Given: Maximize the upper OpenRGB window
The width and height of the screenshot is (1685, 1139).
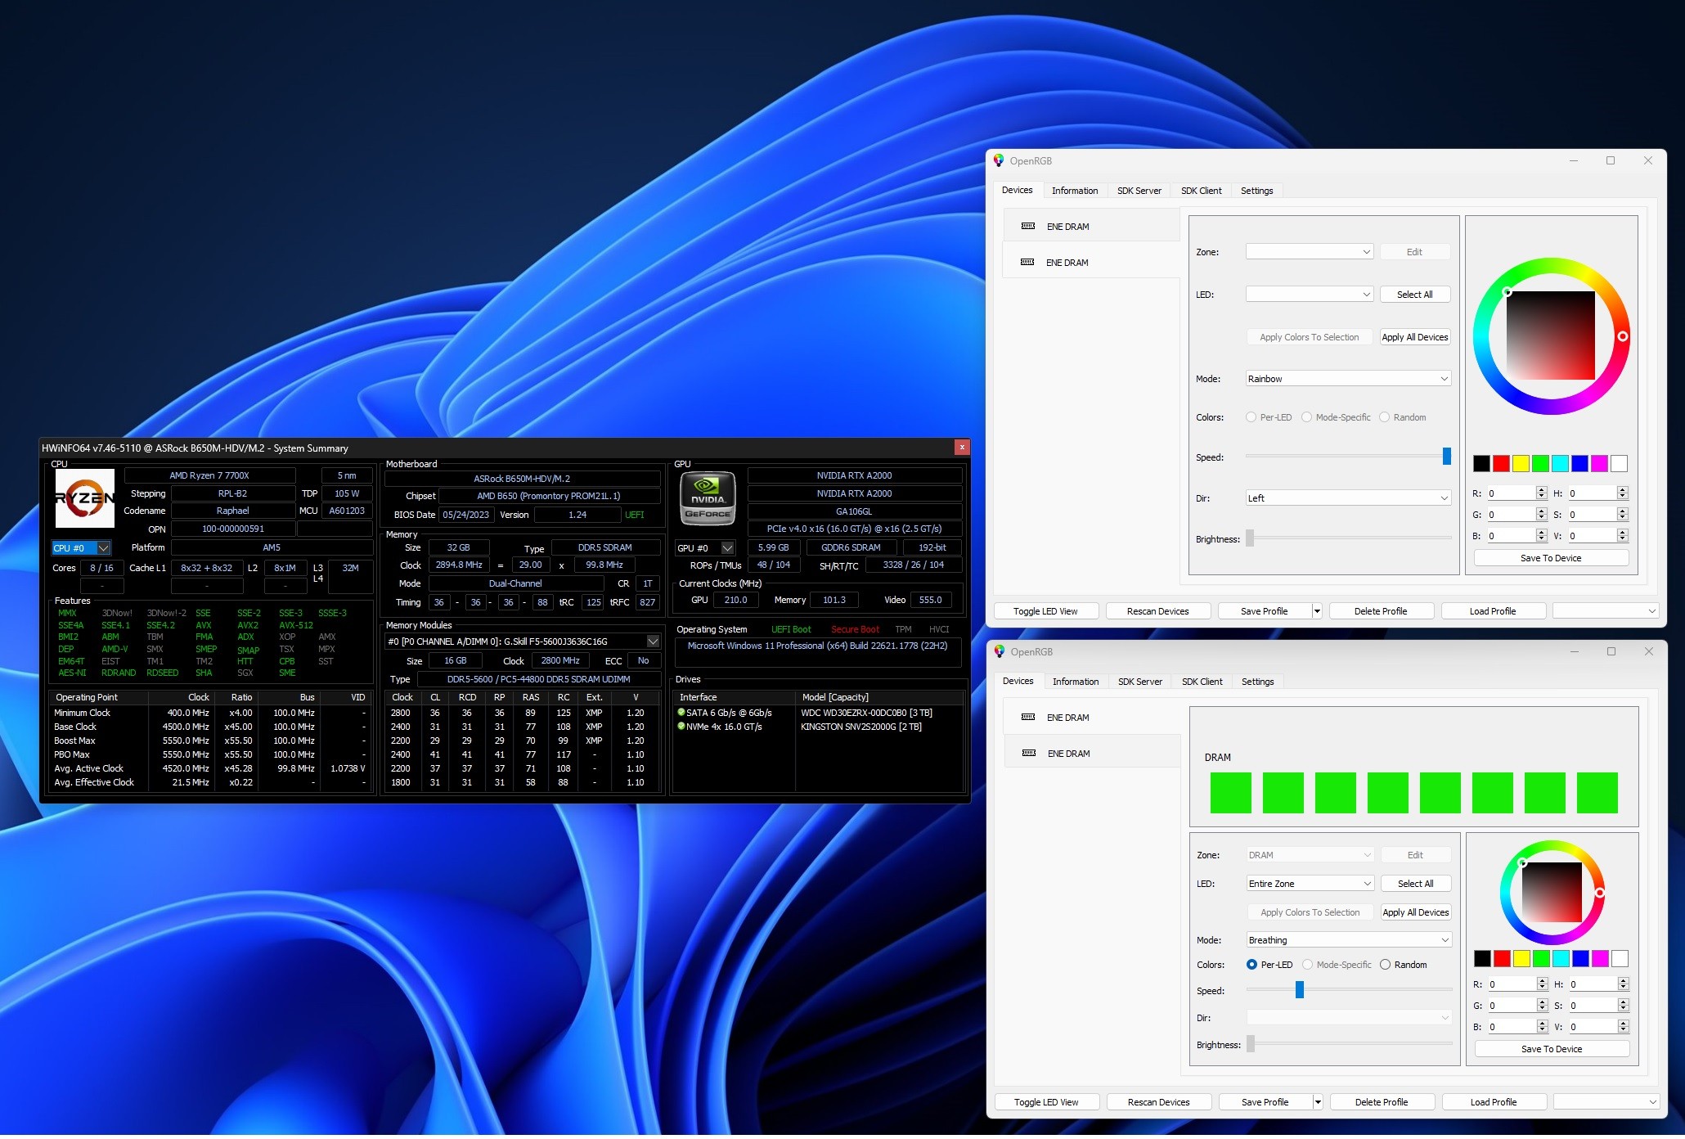Looking at the screenshot, I should 1611,160.
